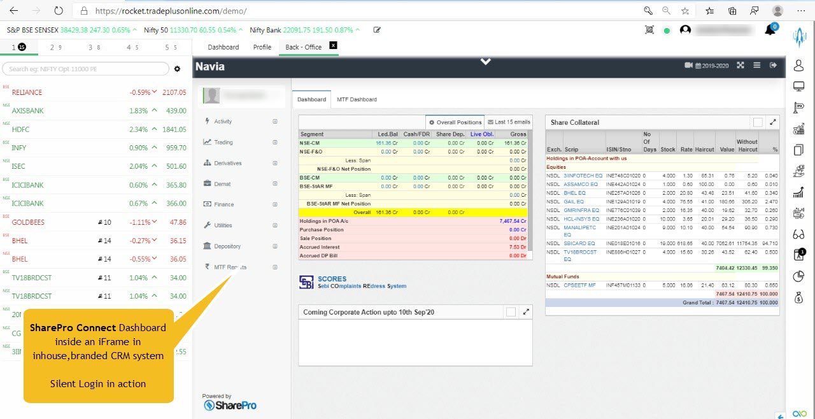Click the notification bell icon
This screenshot has height=419, width=815.
tap(770, 31)
